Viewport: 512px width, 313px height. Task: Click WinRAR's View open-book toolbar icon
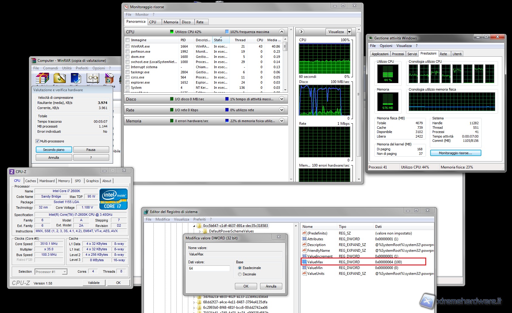(93, 78)
